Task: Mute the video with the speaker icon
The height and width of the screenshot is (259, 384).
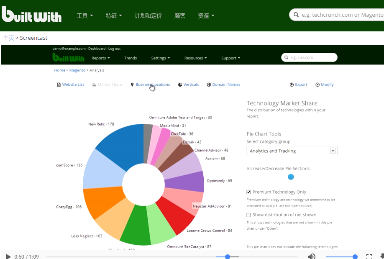Action: [x=311, y=256]
